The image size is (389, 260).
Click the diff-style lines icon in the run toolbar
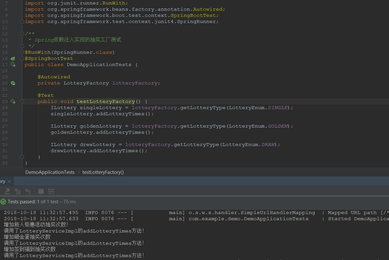point(51,191)
